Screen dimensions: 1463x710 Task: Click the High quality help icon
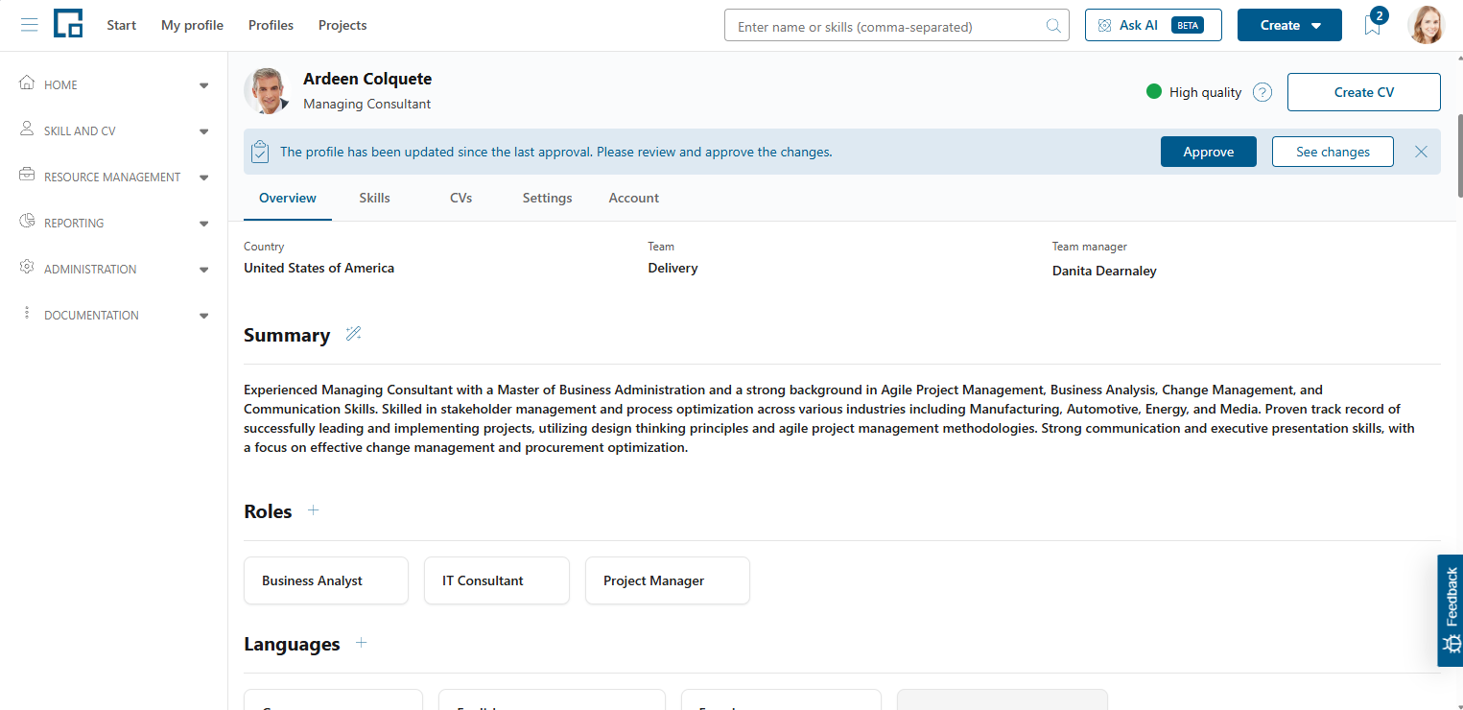[x=1262, y=93]
